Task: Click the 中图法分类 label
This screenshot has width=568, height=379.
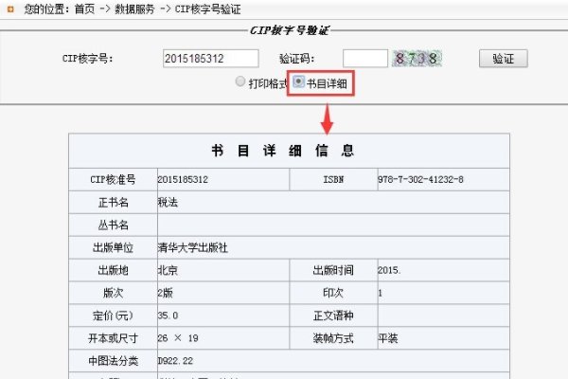Action: coord(114,361)
